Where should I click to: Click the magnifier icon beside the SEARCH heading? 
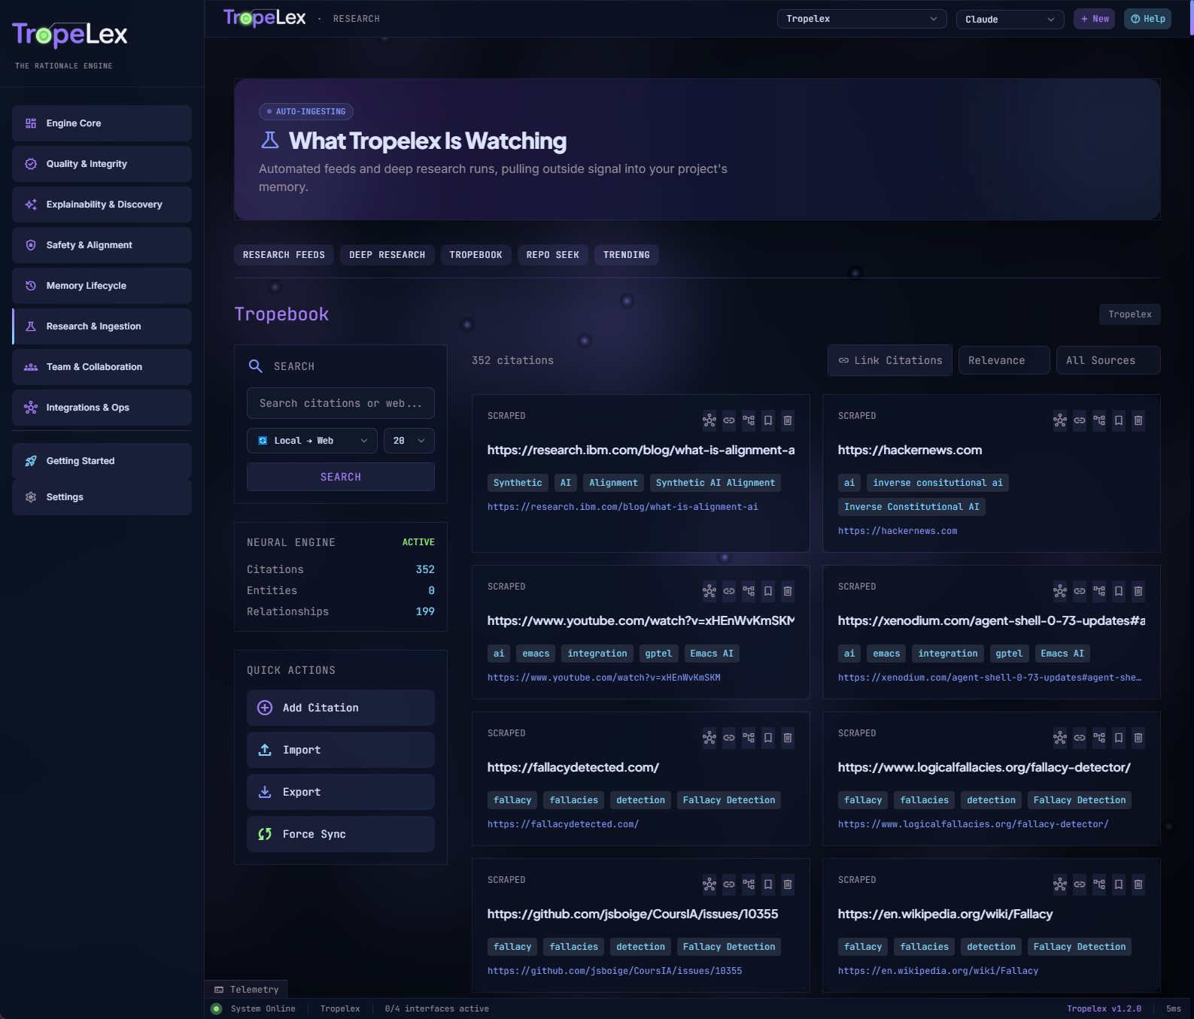point(256,366)
